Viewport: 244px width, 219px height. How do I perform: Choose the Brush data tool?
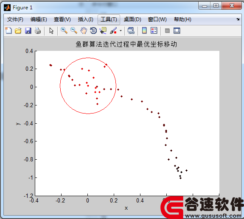(113, 30)
